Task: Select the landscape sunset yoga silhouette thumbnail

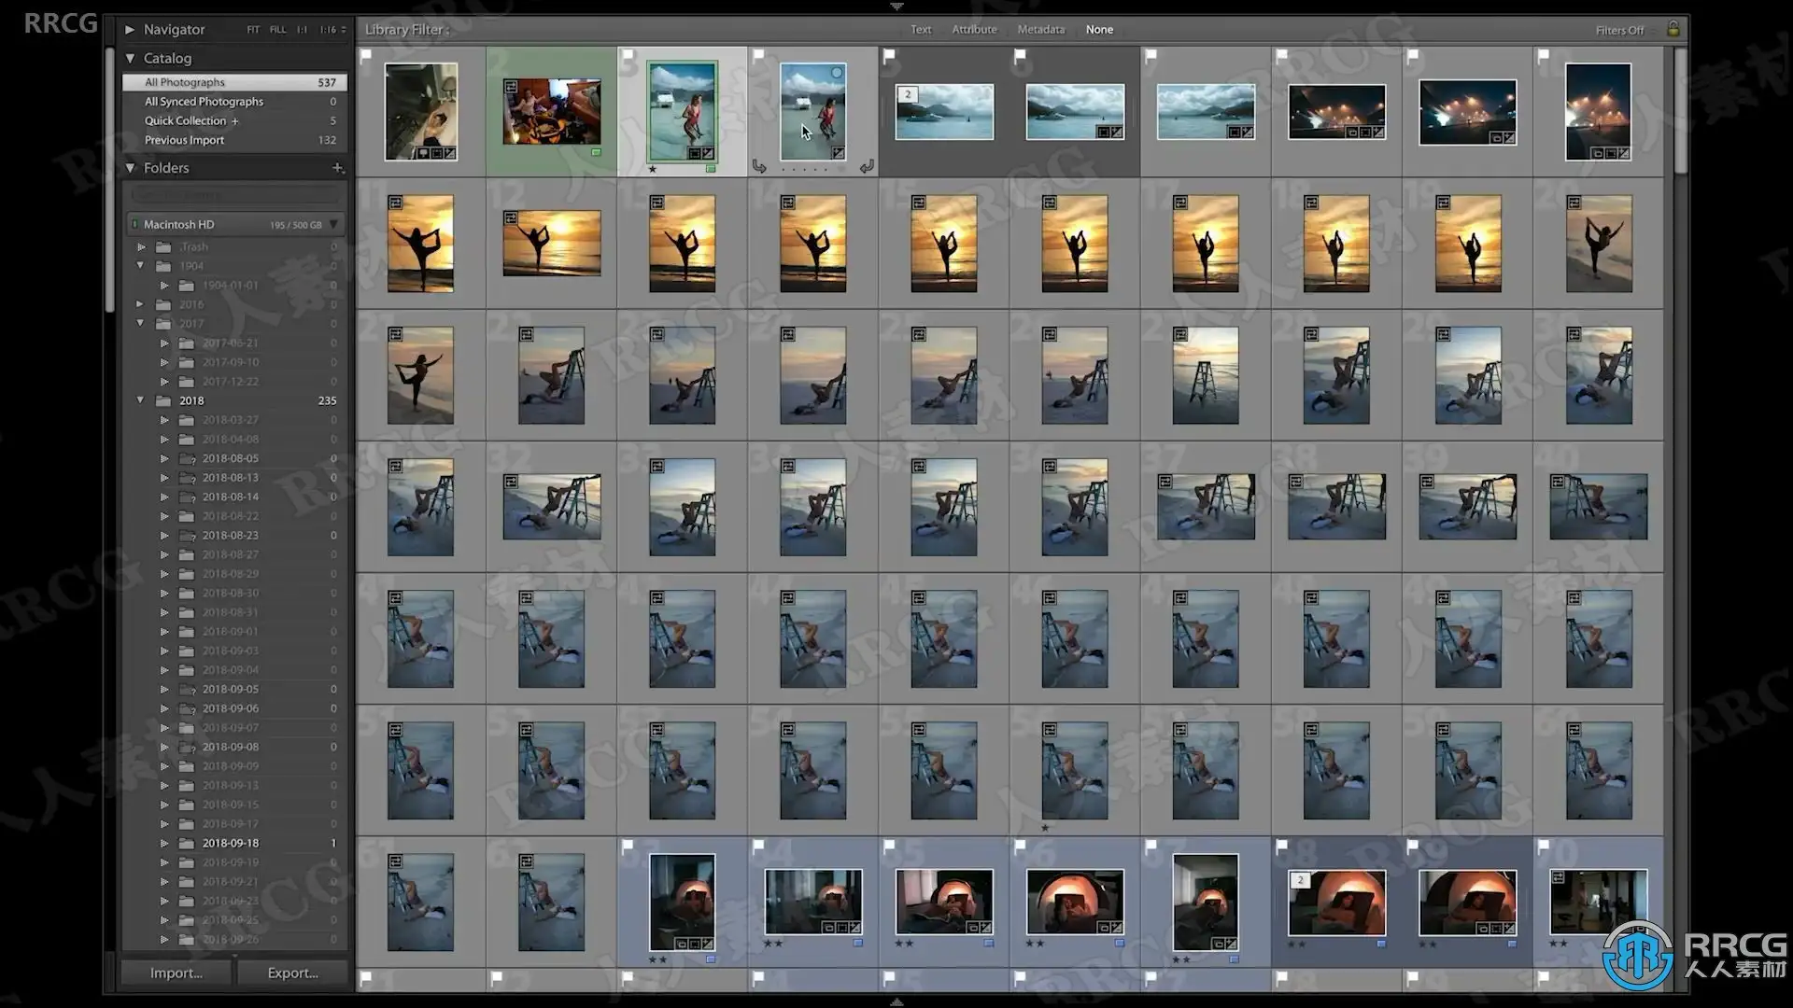Action: pyautogui.click(x=552, y=244)
